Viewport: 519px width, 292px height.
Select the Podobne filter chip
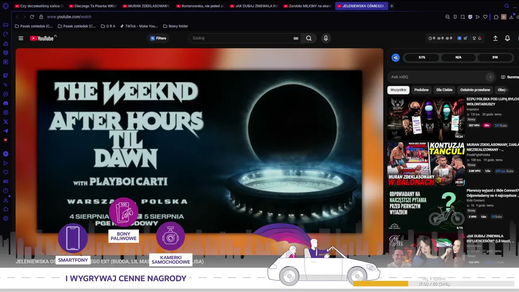coord(421,90)
